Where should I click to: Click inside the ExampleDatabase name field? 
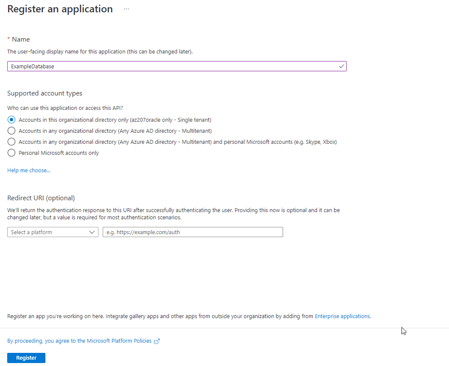coord(169,66)
